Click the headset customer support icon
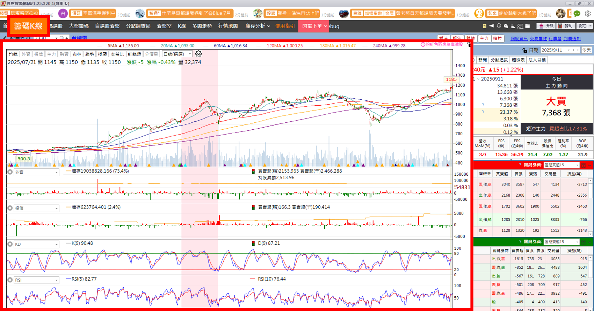594x311 pixels. pyautogui.click(x=499, y=26)
